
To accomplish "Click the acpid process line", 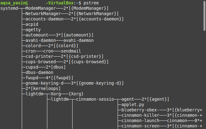I will coord(32,24).
